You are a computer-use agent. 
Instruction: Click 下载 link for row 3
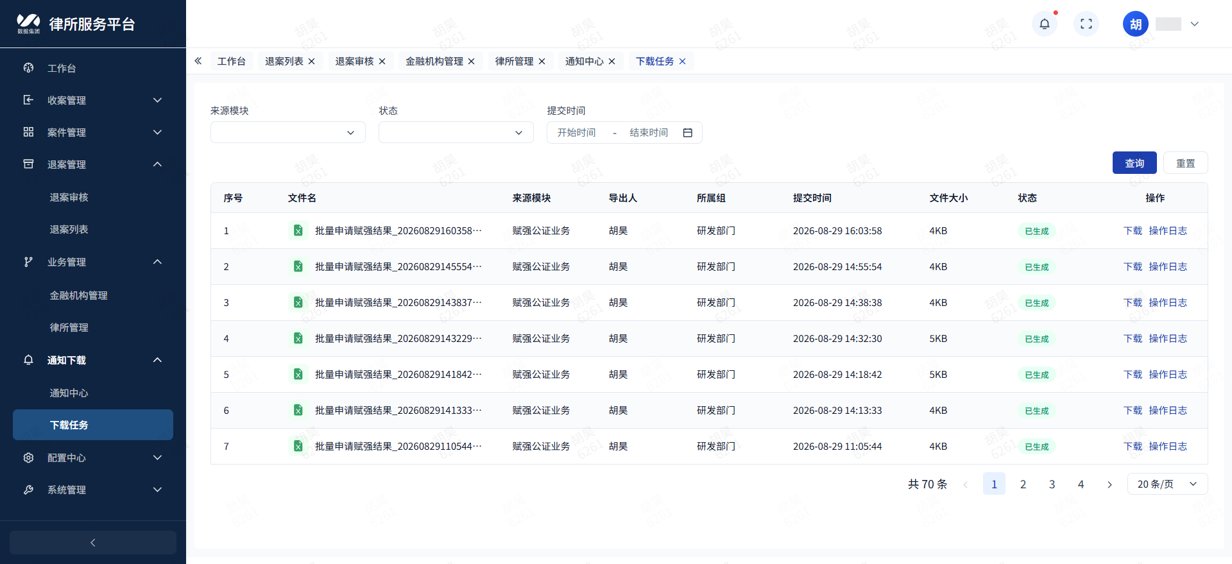point(1133,302)
